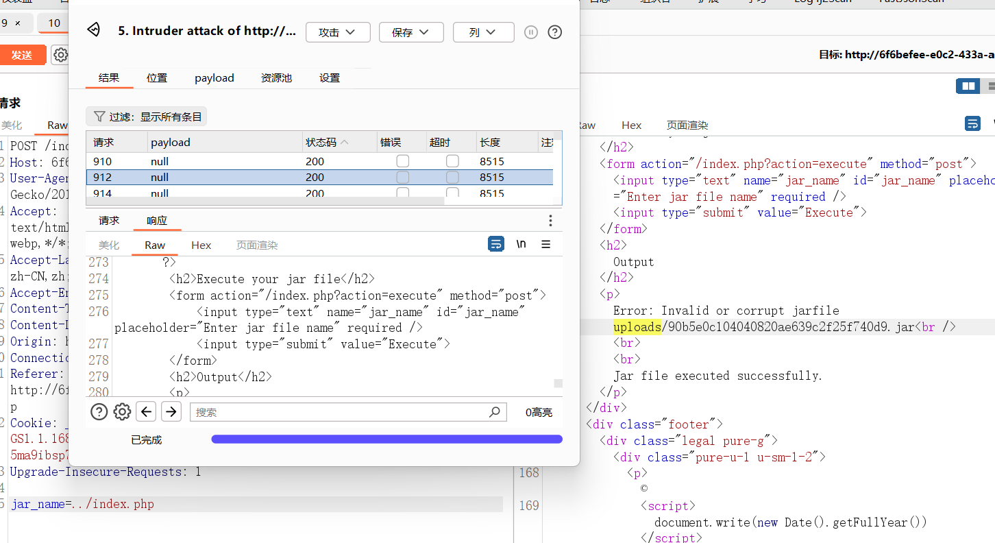Click the response viewer vertical scrollbar thumb

[x=558, y=383]
